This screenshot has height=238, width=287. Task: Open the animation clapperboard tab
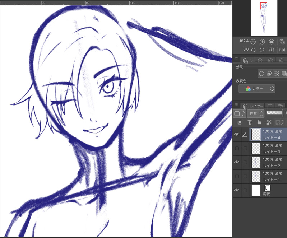click(281, 106)
